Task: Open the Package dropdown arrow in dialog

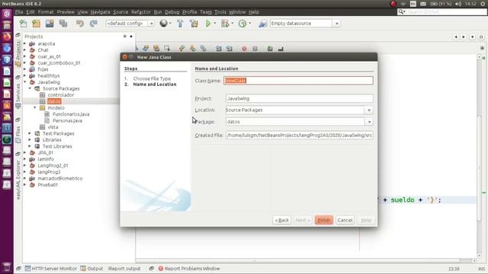Action: coord(369,122)
